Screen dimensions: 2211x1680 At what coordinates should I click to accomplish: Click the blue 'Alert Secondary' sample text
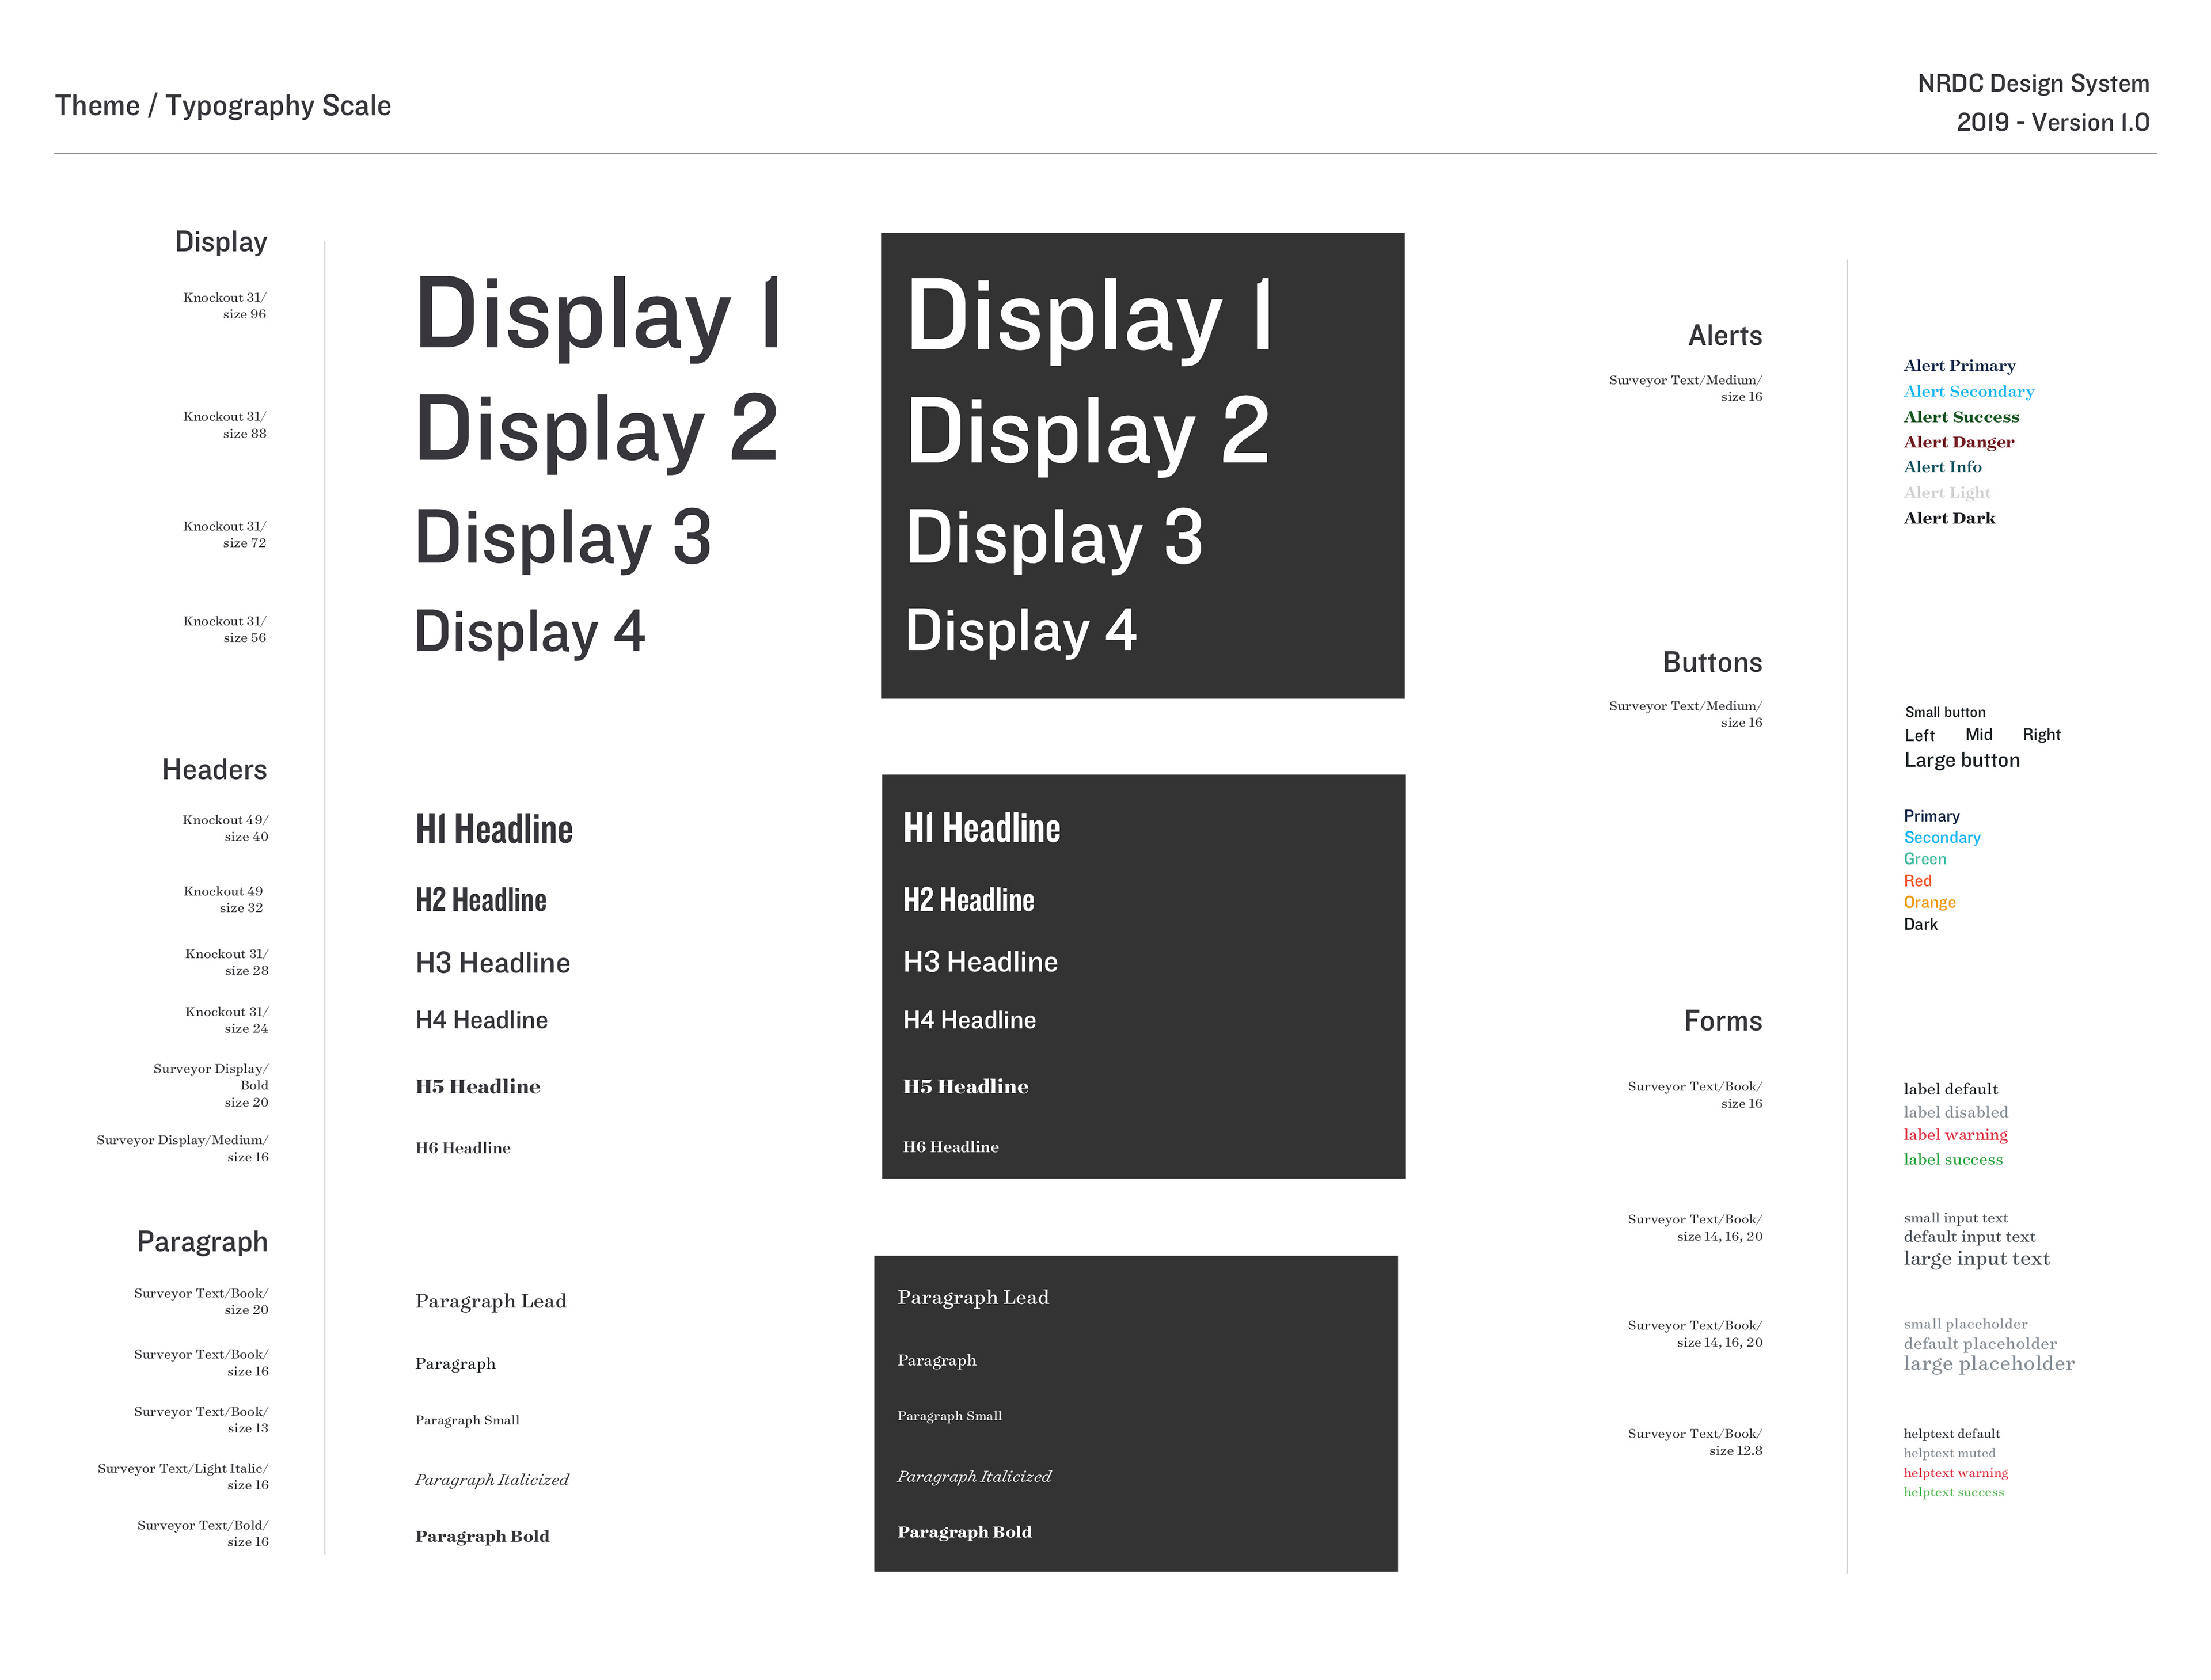coord(1969,392)
